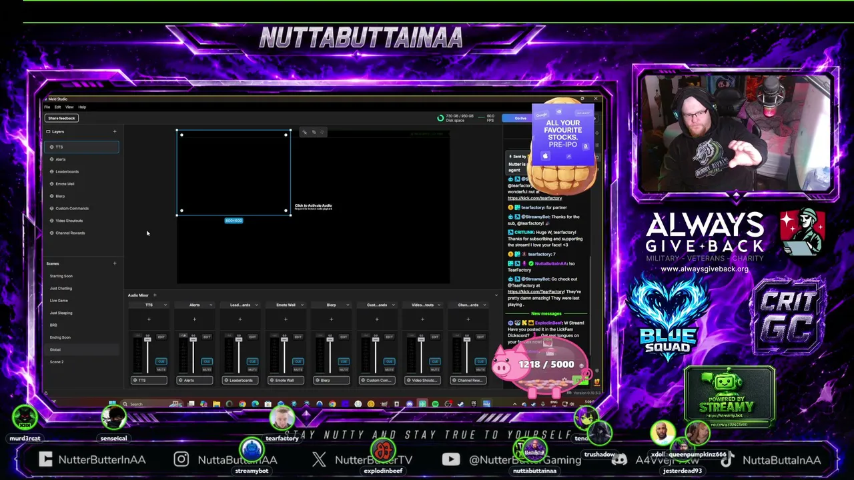Add an audio effect to the Video Shoutouts channel
The width and height of the screenshot is (854, 480).
click(422, 319)
